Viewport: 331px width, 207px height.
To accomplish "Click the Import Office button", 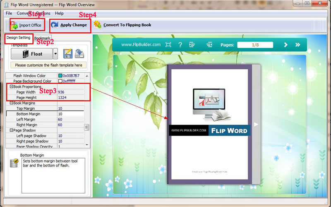I will [27, 25].
